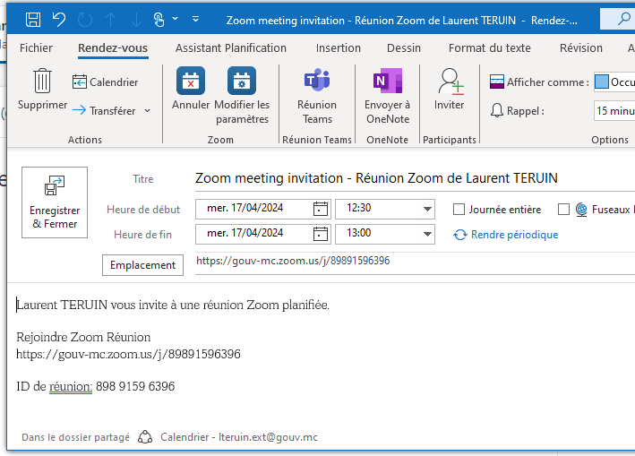Click the Enregistrer & Fermer button
The image size is (635, 456).
coord(55,202)
